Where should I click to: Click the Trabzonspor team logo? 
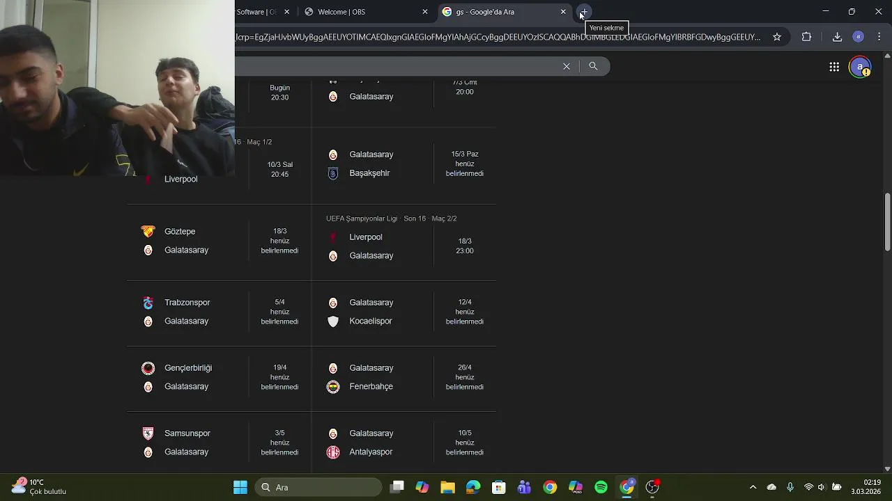pyautogui.click(x=148, y=303)
